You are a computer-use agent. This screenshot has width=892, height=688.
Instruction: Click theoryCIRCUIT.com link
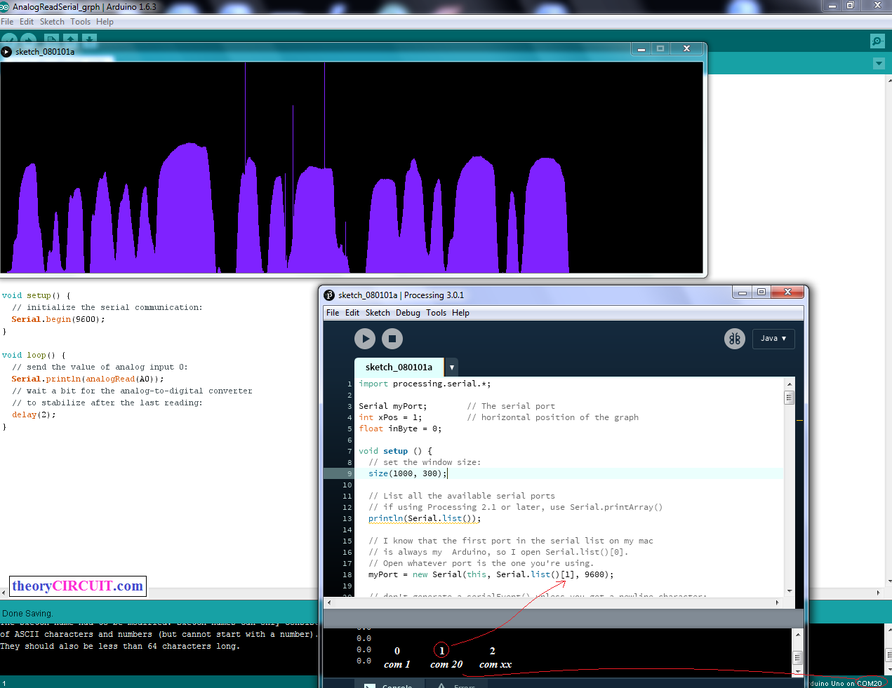[78, 586]
